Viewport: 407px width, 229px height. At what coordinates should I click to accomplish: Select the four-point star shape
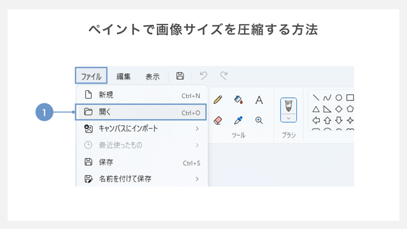pyautogui.click(x=350, y=121)
